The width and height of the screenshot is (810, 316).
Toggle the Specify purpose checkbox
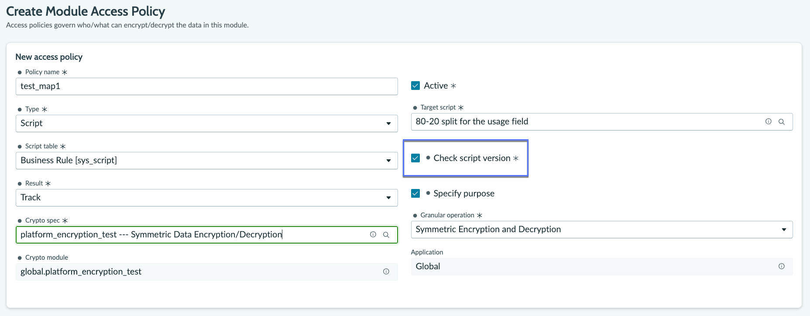pos(415,193)
